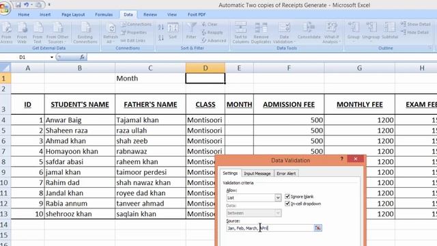
Task: Click the Office button logo
Action: click(5, 8)
